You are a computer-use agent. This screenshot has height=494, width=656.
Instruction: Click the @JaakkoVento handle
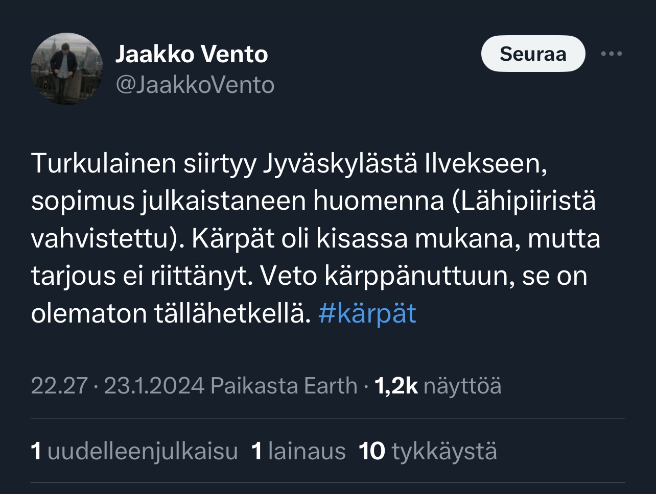(x=195, y=85)
